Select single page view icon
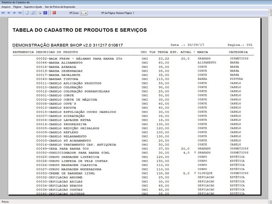This screenshot has height=204, width=272. click(27, 13)
